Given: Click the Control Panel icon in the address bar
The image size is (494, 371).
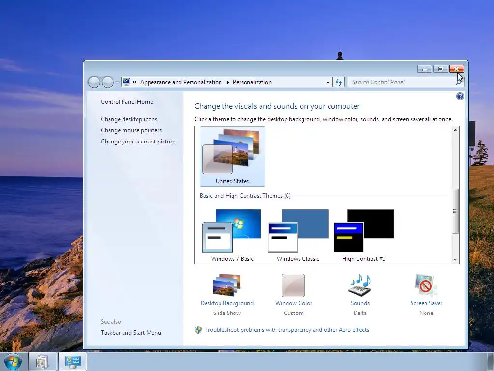Looking at the screenshot, I should point(127,82).
